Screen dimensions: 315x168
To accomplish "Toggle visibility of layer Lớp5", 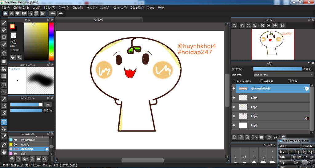I will point(233,98).
